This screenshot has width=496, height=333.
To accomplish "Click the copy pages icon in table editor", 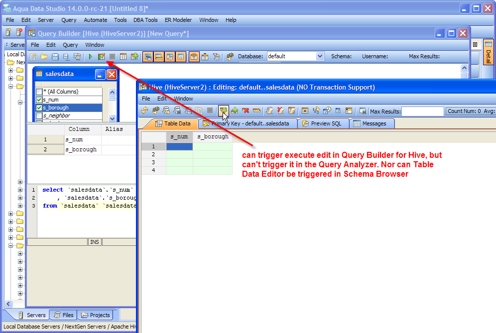I will click(199, 111).
